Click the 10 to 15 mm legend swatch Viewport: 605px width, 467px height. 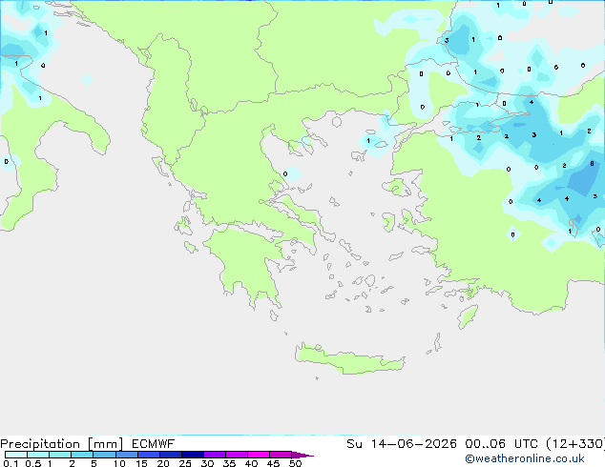point(127,455)
